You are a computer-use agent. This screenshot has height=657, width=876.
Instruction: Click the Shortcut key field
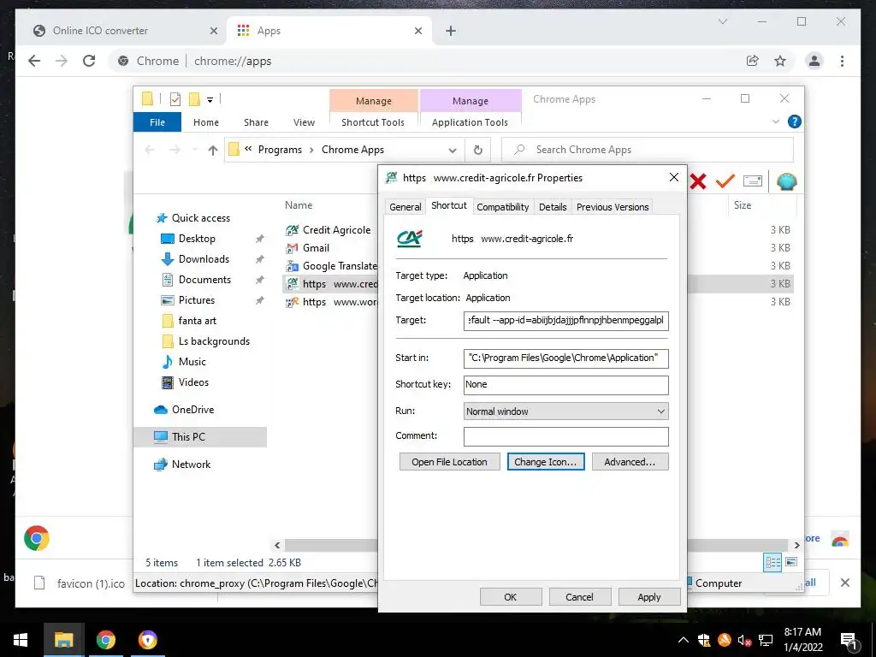(566, 384)
